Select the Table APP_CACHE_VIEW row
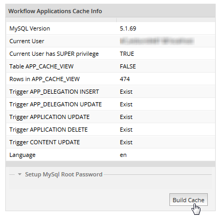This screenshot has height=218, width=222. coord(110,66)
